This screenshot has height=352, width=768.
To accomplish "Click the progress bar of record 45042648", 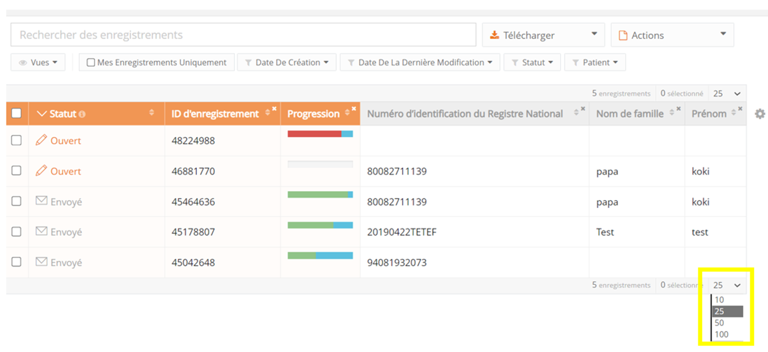I will pos(320,256).
